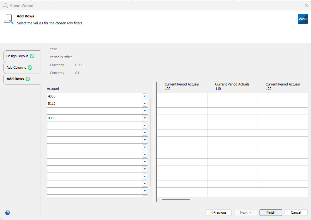Image resolution: width=311 pixels, height=220 pixels.
Task: Go back using the Previous button
Action: tap(218, 212)
